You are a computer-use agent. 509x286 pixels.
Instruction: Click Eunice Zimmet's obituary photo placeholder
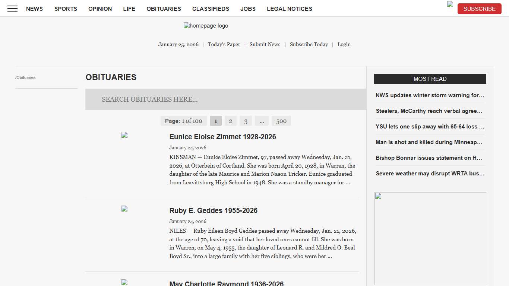(124, 135)
